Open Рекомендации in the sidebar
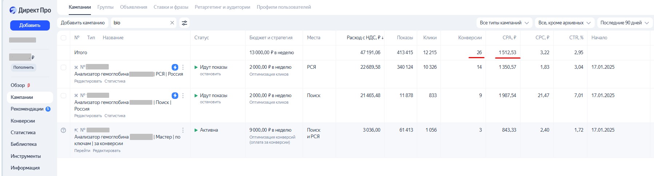The image size is (654, 176). coord(27,109)
